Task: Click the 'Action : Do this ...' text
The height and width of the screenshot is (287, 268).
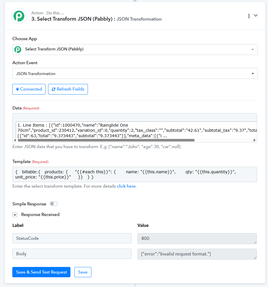Action: pos(48,13)
